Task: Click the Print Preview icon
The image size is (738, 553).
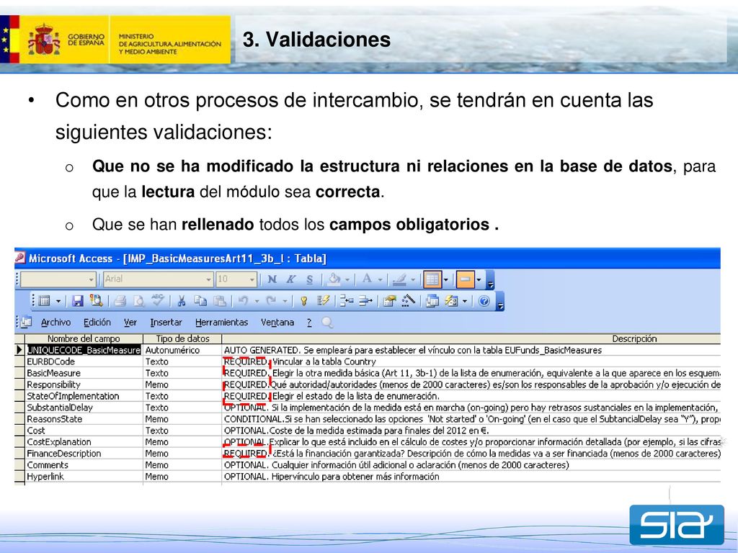Action: [138, 301]
